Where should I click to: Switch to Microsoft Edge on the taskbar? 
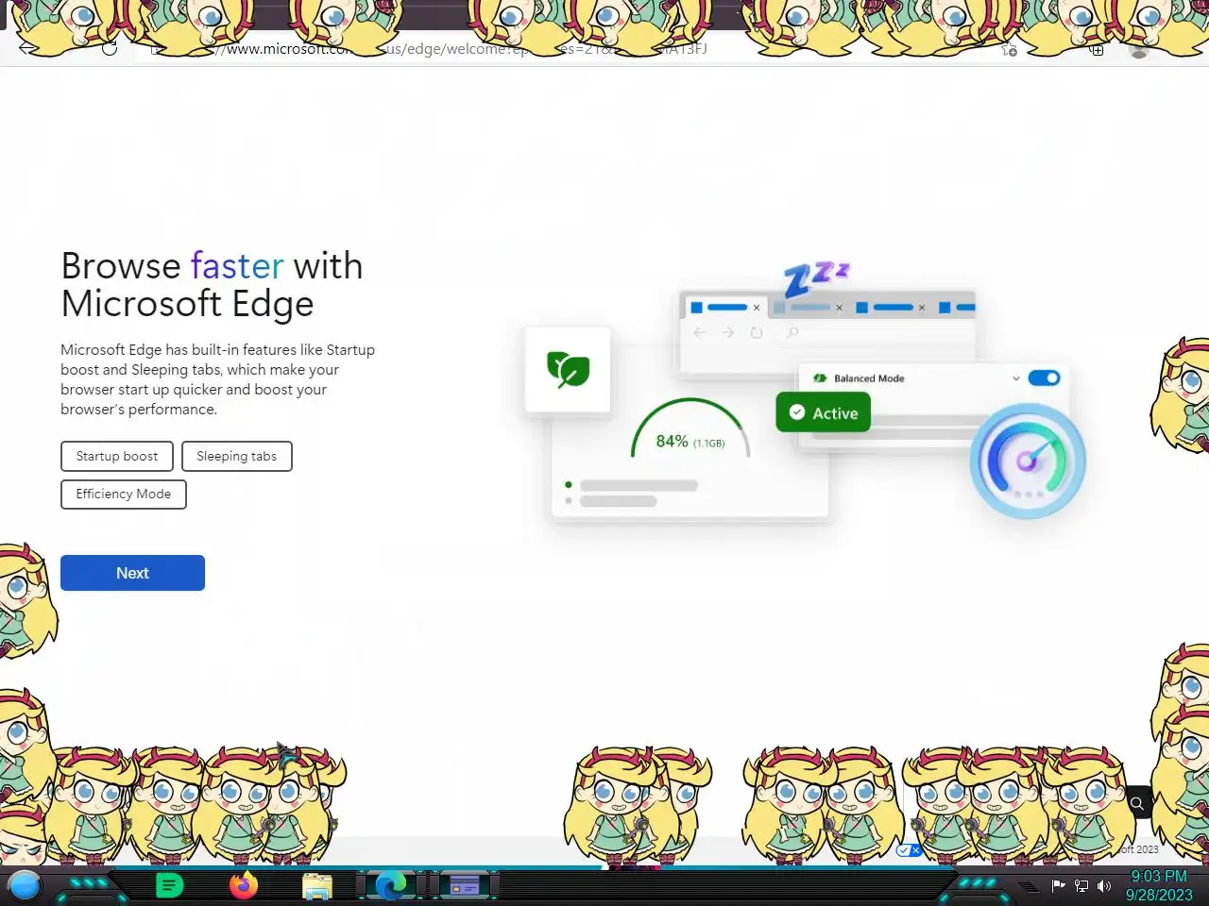(x=390, y=885)
